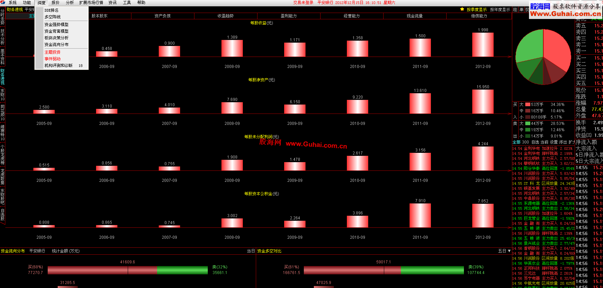This screenshot has height=288, width=603.
Task: Click the yellow star favorite icon
Action: (462, 9)
